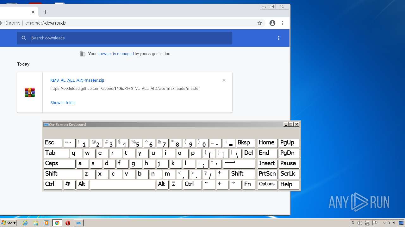
Task: Tap the right arrow key on keyboard
Action: coord(235,185)
